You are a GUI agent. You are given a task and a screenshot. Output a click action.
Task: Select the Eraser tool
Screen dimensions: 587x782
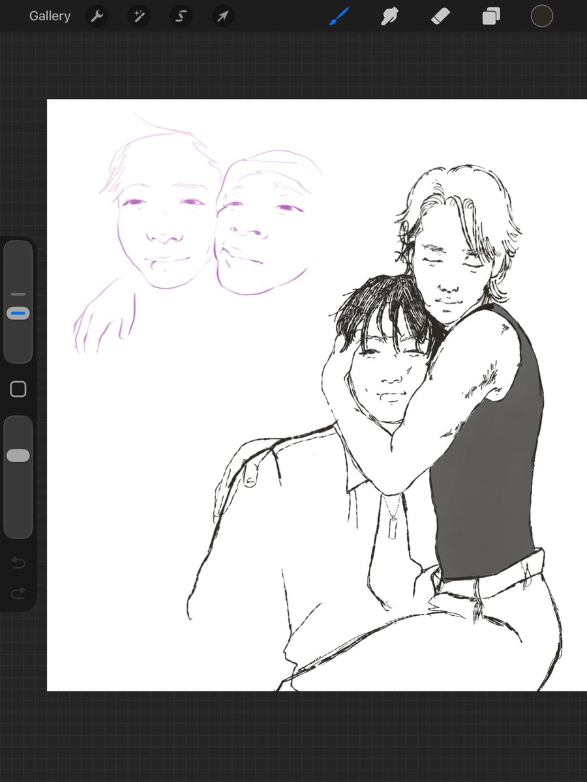click(441, 16)
